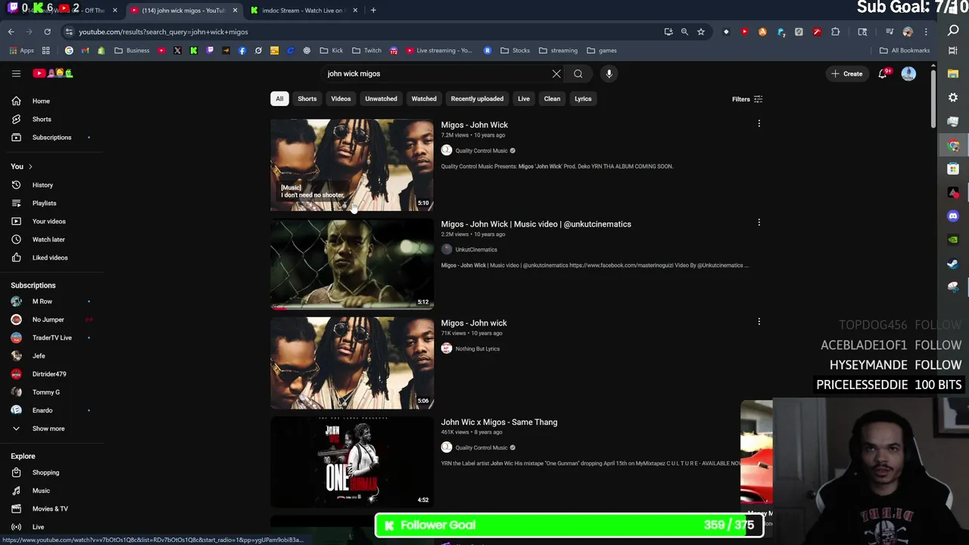This screenshot has height=545, width=969.
Task: Open the UnkutCinematics channel link
Action: 476,250
